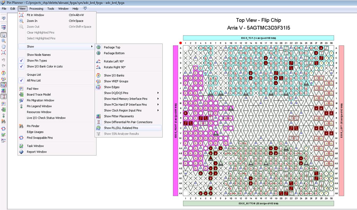Select the magenta EDGE_RIGHT bar beside the package
Screen dimensions: 357x210
(175, 121)
